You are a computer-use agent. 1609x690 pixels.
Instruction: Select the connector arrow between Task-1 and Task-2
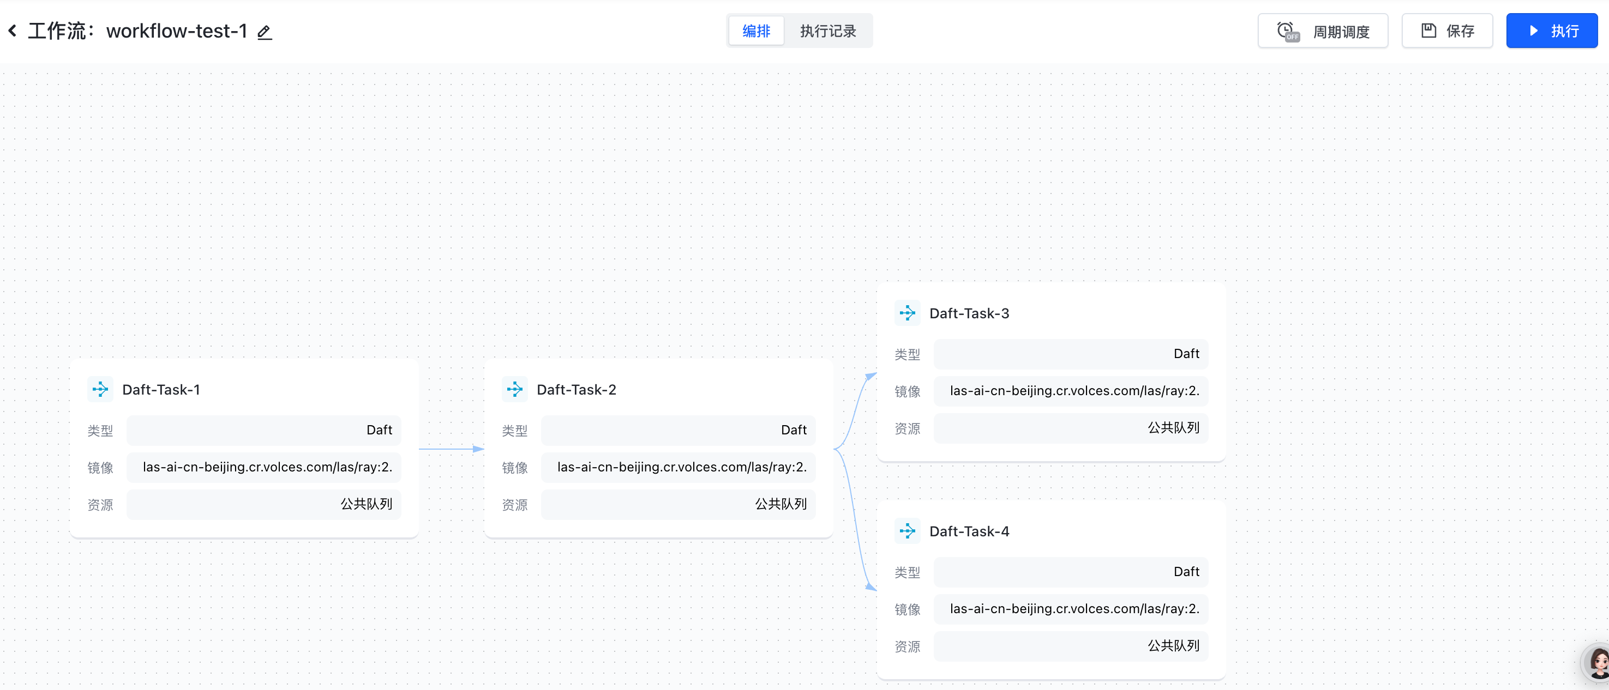(x=451, y=449)
